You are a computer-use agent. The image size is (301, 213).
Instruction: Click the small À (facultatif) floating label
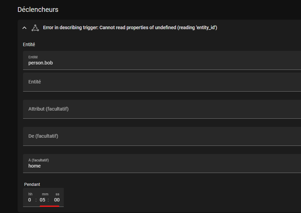pyautogui.click(x=39, y=160)
